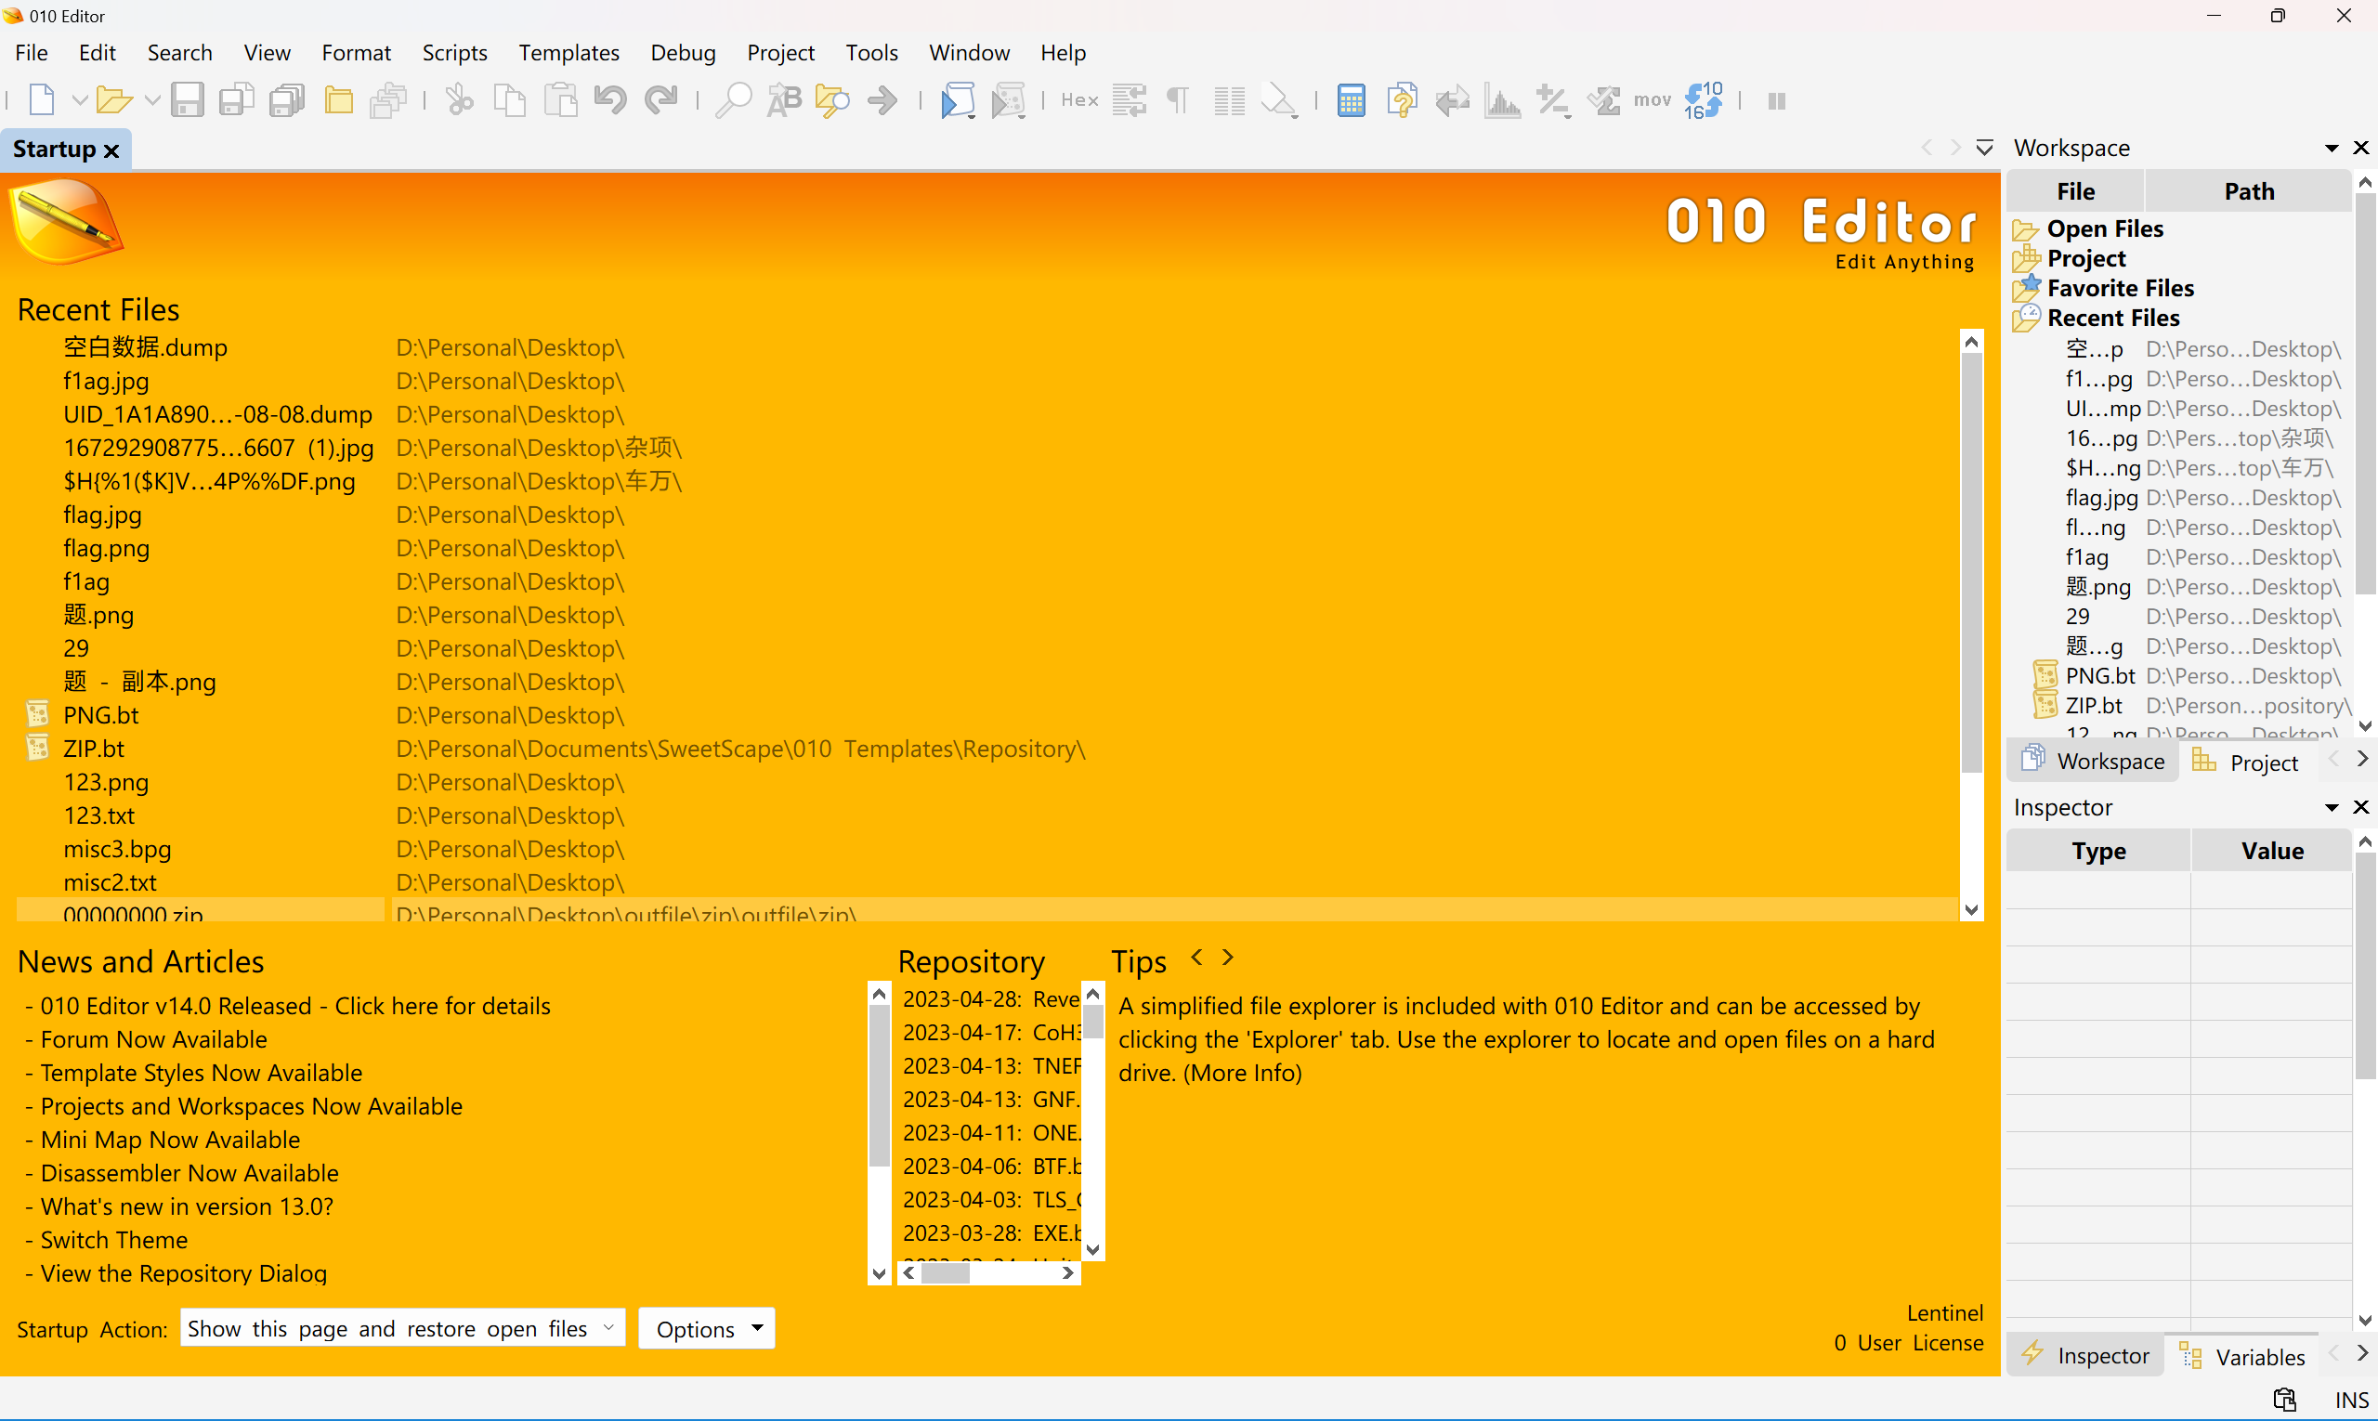Click the Workspace panel vertical scrollbar
Viewport: 2378px width, 1421px height.
[2365, 454]
